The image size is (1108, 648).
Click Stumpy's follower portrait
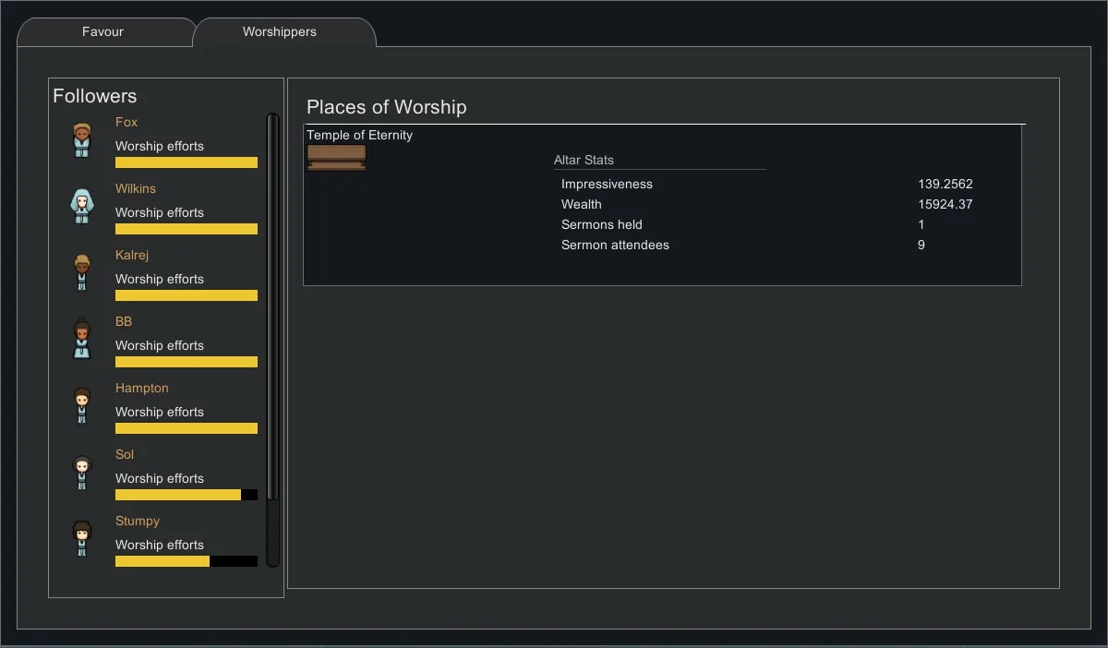point(82,539)
